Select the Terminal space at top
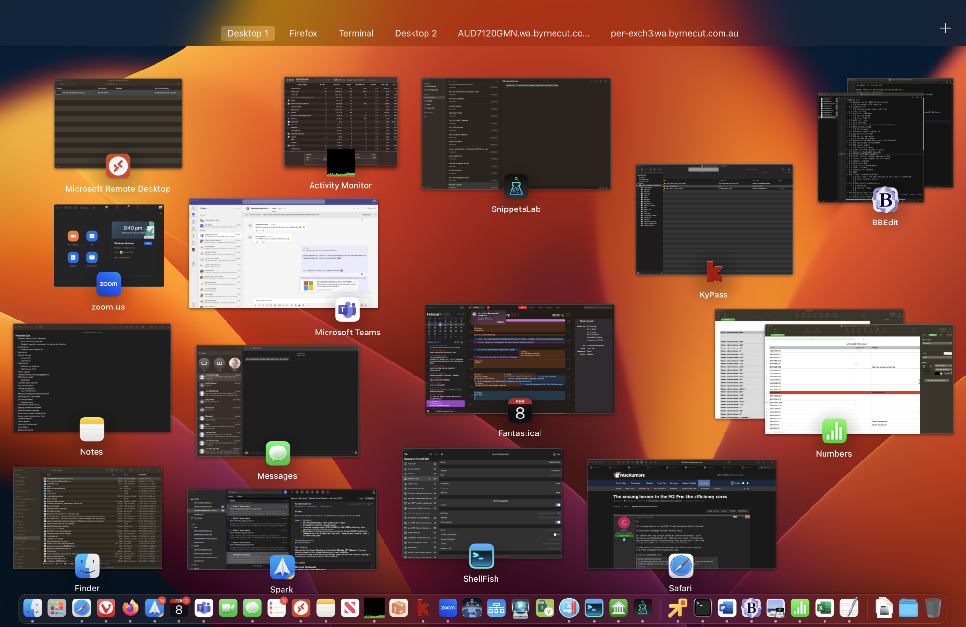The image size is (966, 627). (356, 33)
